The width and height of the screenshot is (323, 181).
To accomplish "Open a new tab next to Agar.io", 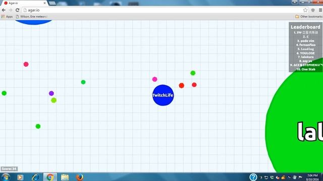I will tap(52, 3).
